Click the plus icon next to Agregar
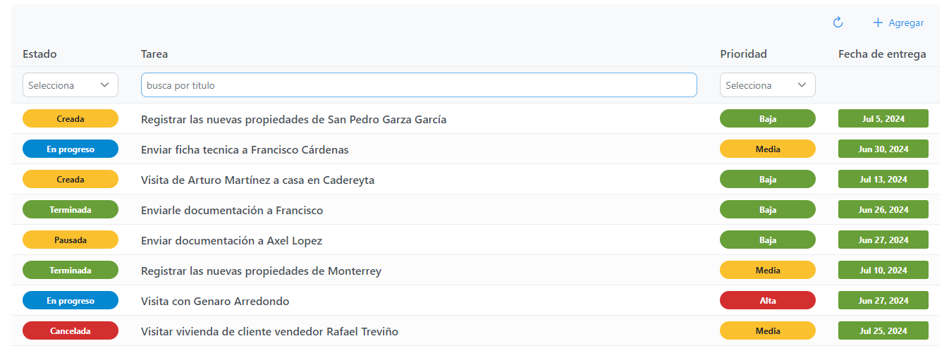Image resolution: width=949 pixels, height=353 pixels. [878, 23]
